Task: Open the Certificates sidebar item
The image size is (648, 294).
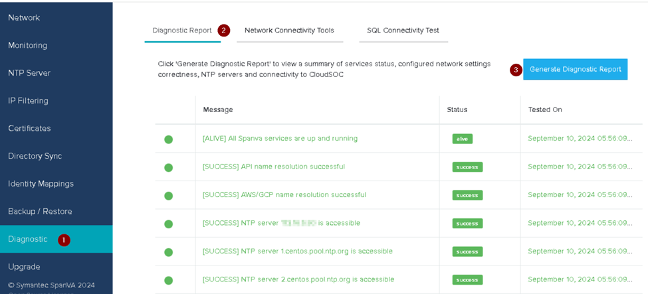Action: coord(29,128)
